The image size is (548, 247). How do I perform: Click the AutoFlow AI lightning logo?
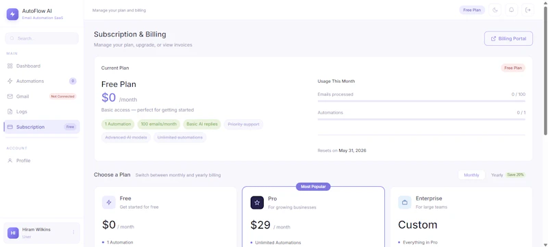coord(12,14)
